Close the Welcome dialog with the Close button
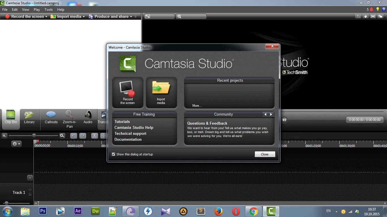The height and width of the screenshot is (217, 387). point(265,154)
